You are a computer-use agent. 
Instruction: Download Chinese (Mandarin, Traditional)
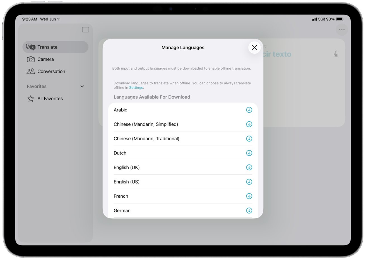click(x=249, y=139)
